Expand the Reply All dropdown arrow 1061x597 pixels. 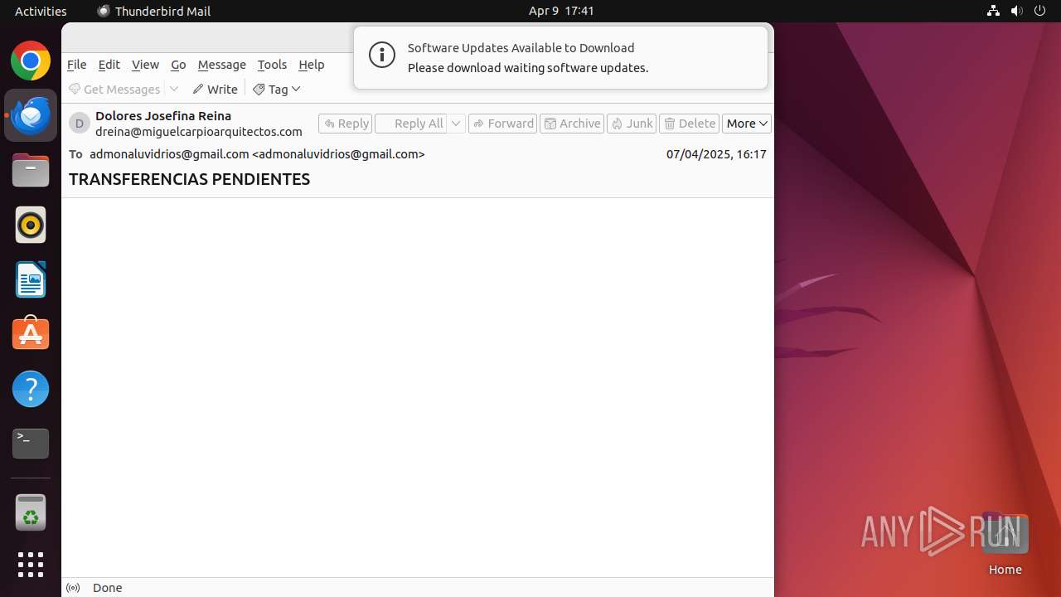[456, 124]
